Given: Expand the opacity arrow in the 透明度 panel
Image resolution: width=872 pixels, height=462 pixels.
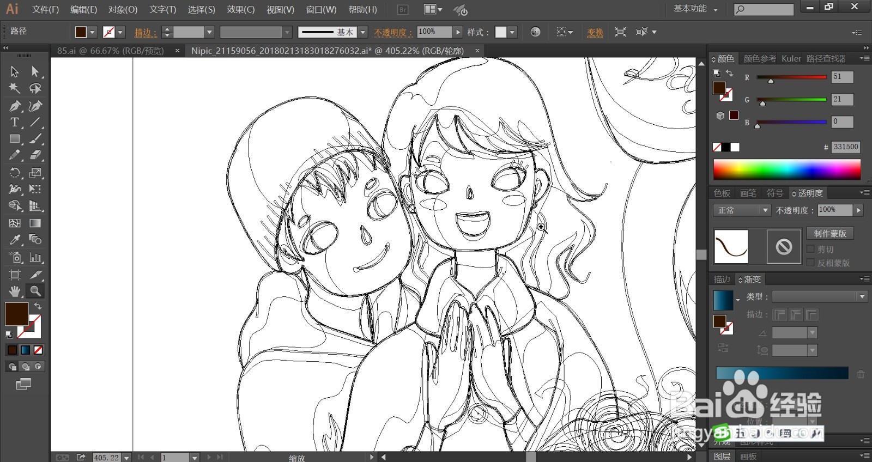Looking at the screenshot, I should click(859, 210).
